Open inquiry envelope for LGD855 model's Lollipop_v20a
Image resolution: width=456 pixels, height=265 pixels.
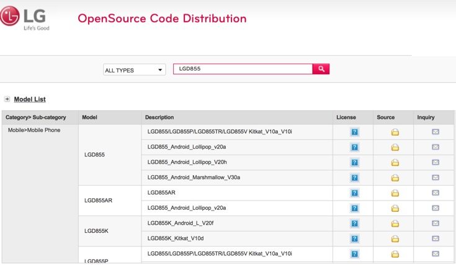436,147
